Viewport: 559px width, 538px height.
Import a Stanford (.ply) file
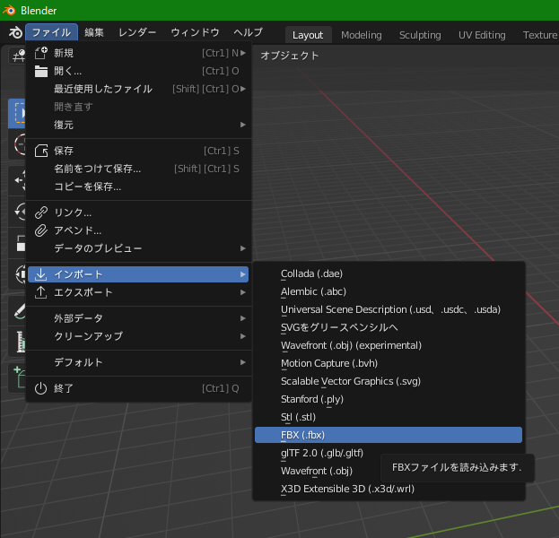[389, 399]
